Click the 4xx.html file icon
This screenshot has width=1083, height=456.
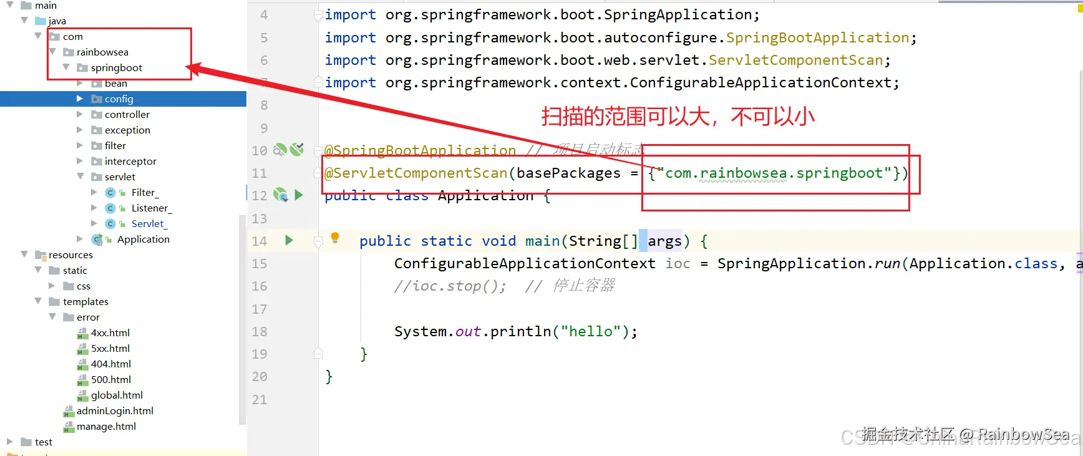[82, 333]
